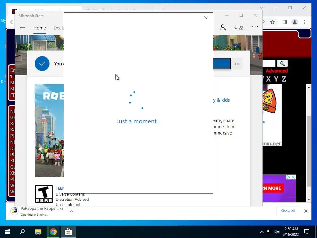The image size is (317, 238).
Task: Open taskbar search
Action: [22, 232]
